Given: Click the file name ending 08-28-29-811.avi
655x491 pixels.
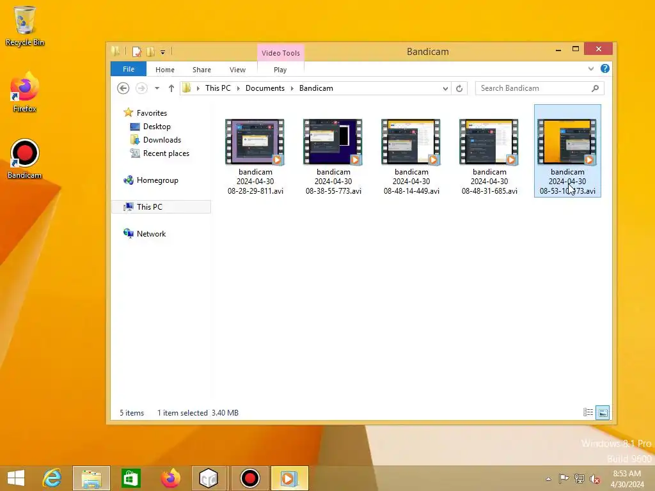Looking at the screenshot, I should [x=256, y=182].
